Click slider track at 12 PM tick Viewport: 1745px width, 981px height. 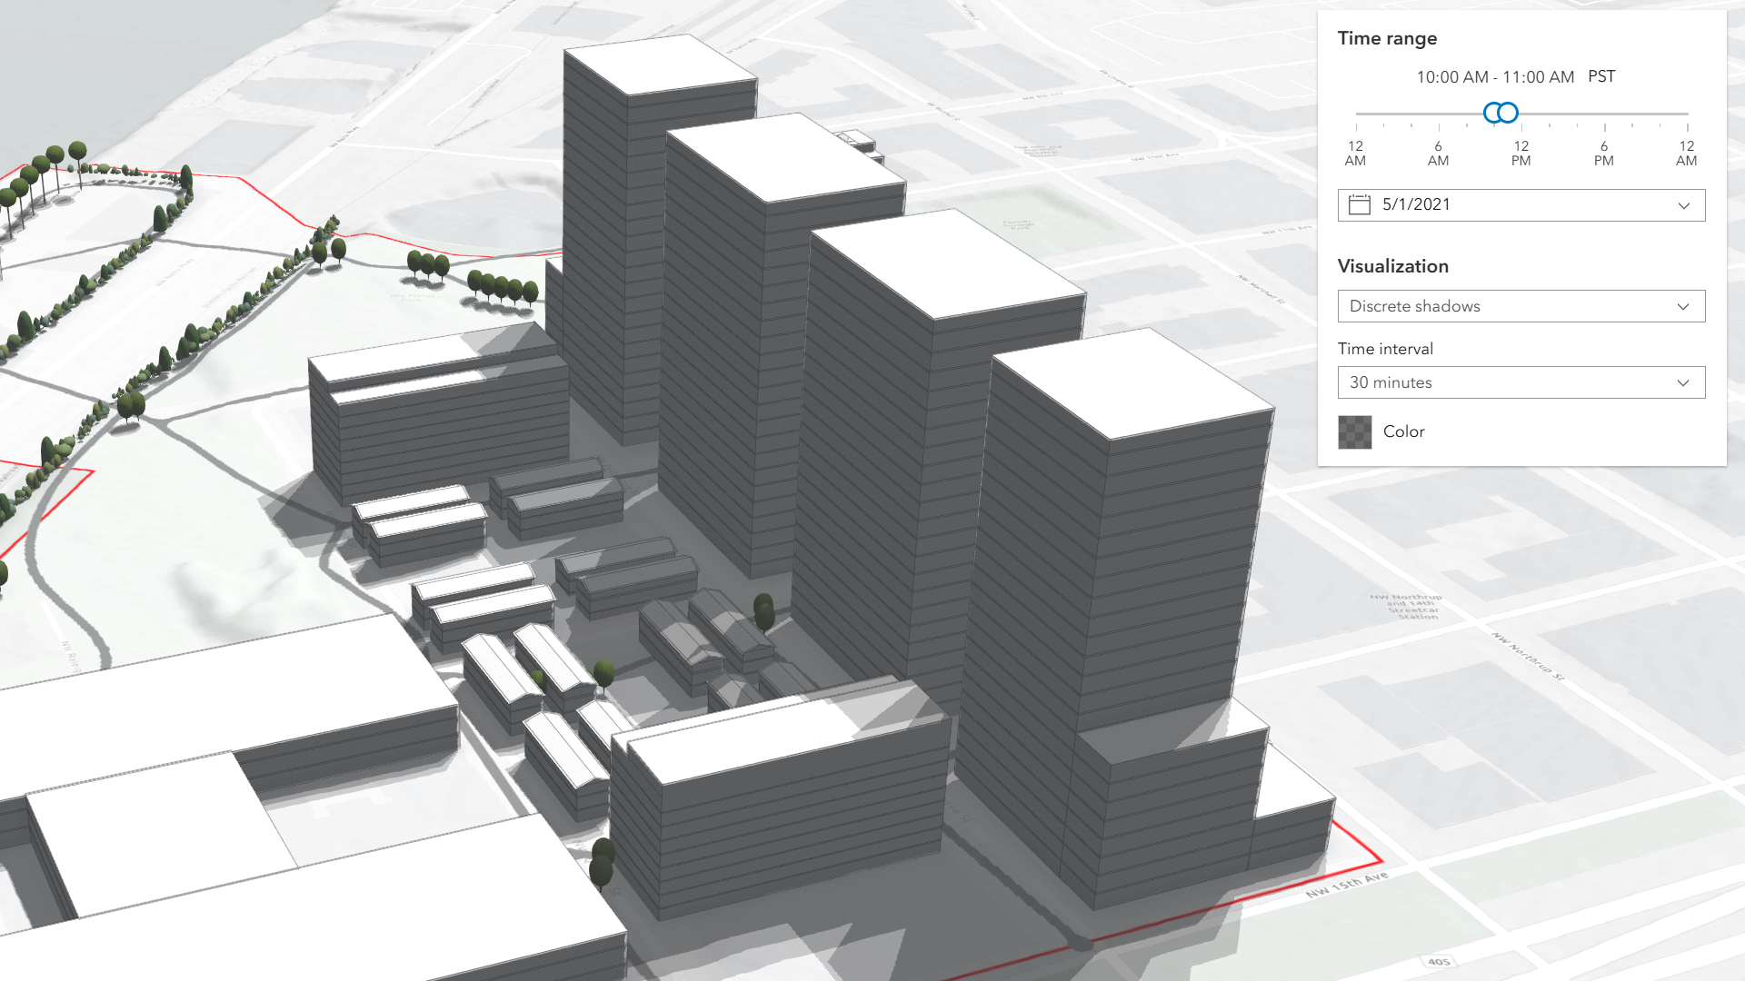[1521, 114]
